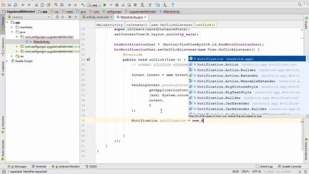This screenshot has height=174, width=309.
Task: Click the hide project panel icon
Action: click(76, 17)
